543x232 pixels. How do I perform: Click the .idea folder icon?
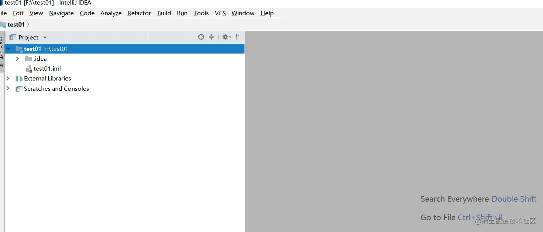[29, 58]
